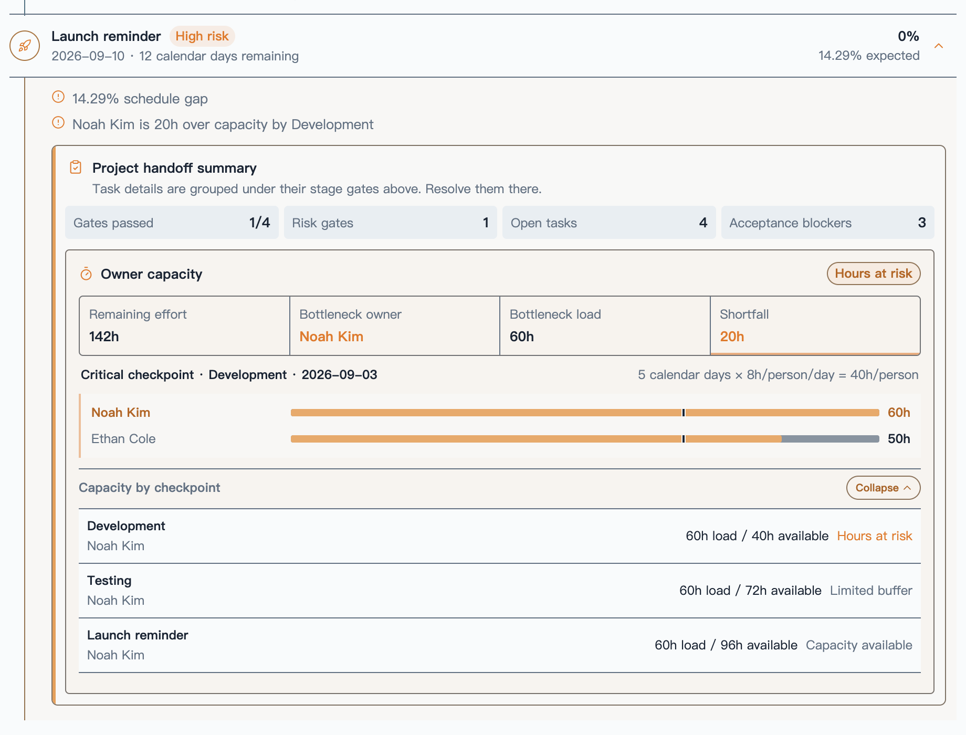The image size is (966, 735).
Task: Click Ethan Cole's 50h load bar
Action: coord(585,439)
